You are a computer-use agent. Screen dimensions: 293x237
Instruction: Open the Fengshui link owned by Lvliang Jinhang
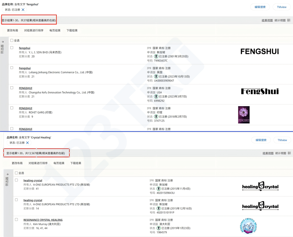pyautogui.click(x=25, y=68)
